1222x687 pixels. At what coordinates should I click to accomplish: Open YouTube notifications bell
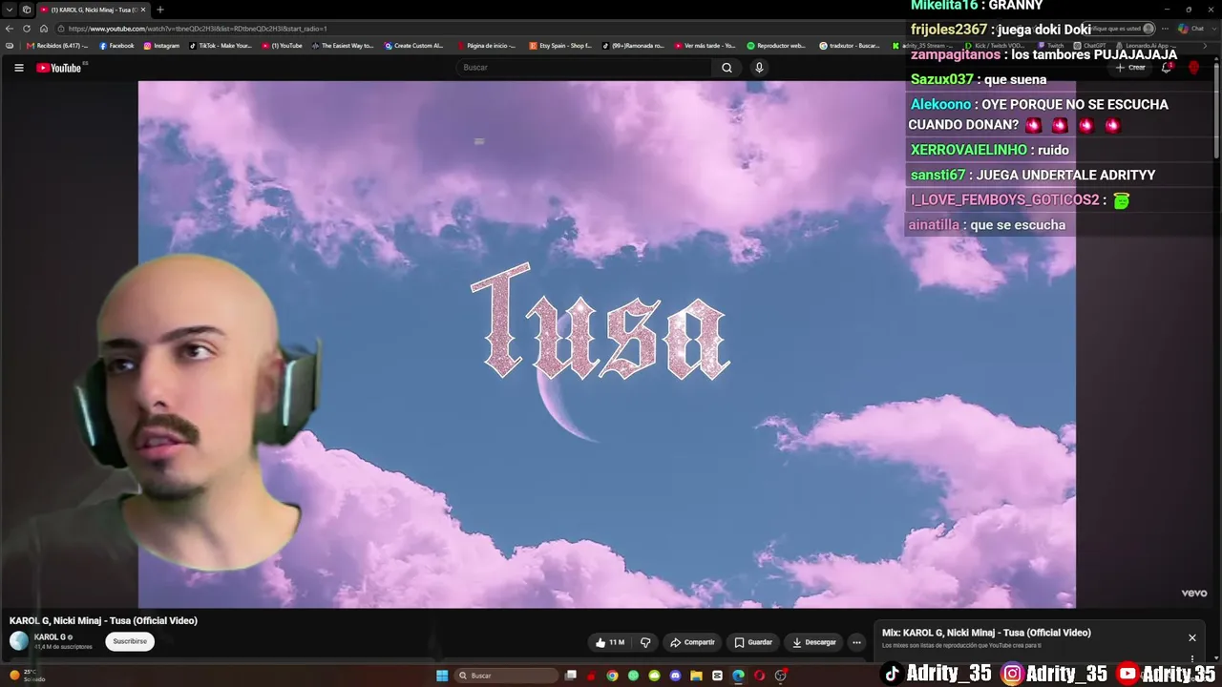tap(1166, 68)
